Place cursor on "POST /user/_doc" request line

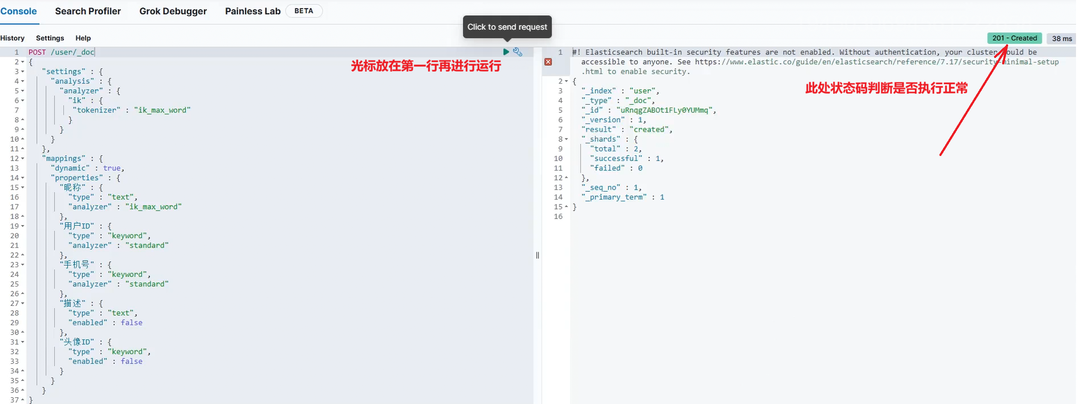[61, 52]
